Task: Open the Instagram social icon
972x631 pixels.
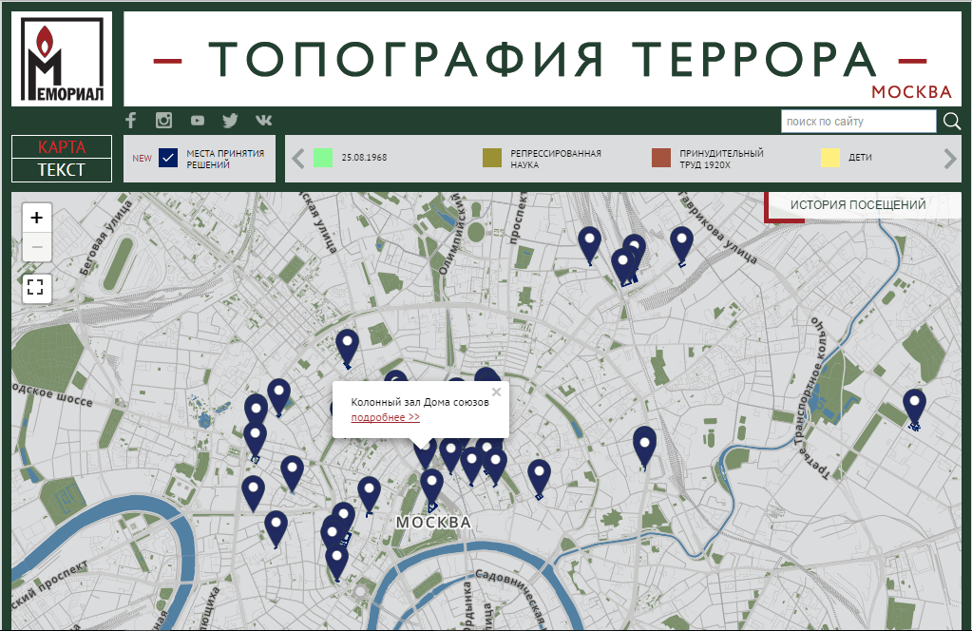Action: 164,121
